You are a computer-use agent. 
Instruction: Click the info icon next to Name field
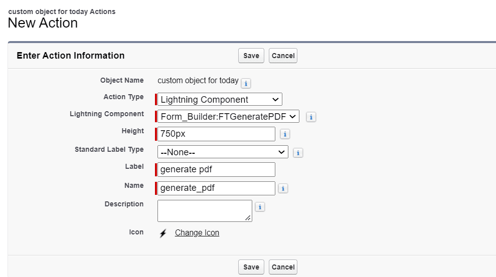(283, 189)
